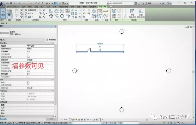Image resolution: width=196 pixels, height=125 pixels.
Task: Toggle the Structural (结构) checkbox
Action: [28, 83]
